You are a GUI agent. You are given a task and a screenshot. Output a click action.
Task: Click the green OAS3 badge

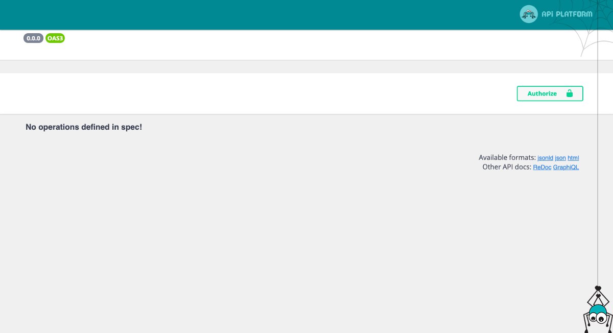point(55,38)
